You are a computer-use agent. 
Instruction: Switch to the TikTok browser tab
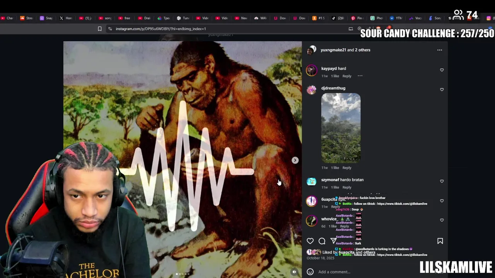(x=338, y=18)
